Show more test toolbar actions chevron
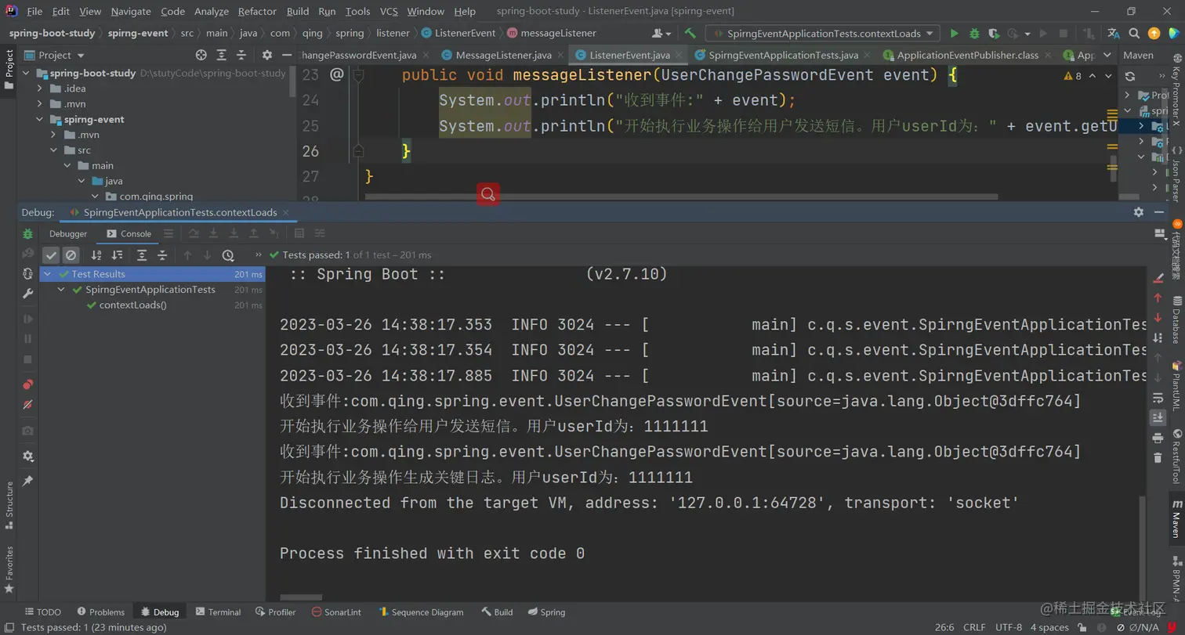The width and height of the screenshot is (1185, 635). (258, 255)
